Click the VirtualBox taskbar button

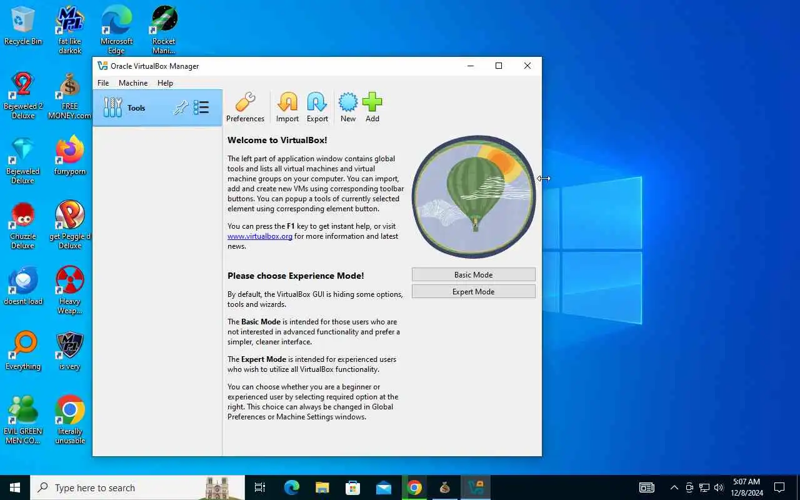(476, 487)
